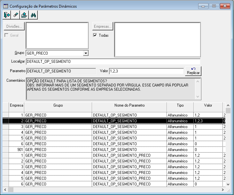The width and height of the screenshot is (234, 195).
Task: Select Empresa 901 DEFAULT_OP_SEGMENTO row
Action: pyautogui.click(x=114, y=150)
